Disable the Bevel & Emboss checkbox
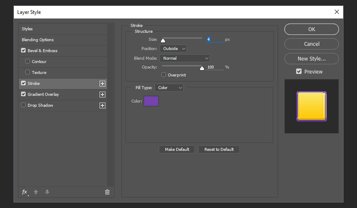The width and height of the screenshot is (357, 208). point(24,51)
